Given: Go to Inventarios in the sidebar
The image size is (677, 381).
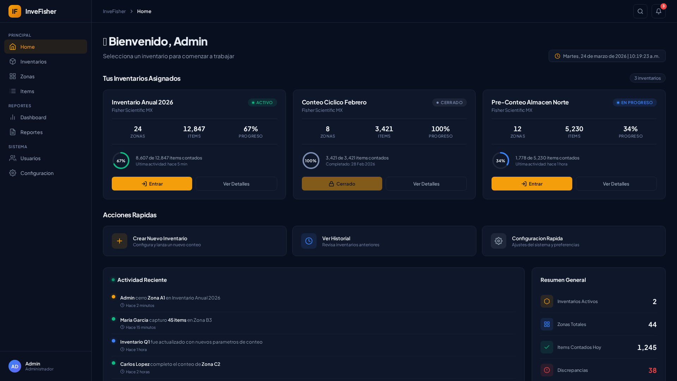Looking at the screenshot, I should [33, 62].
